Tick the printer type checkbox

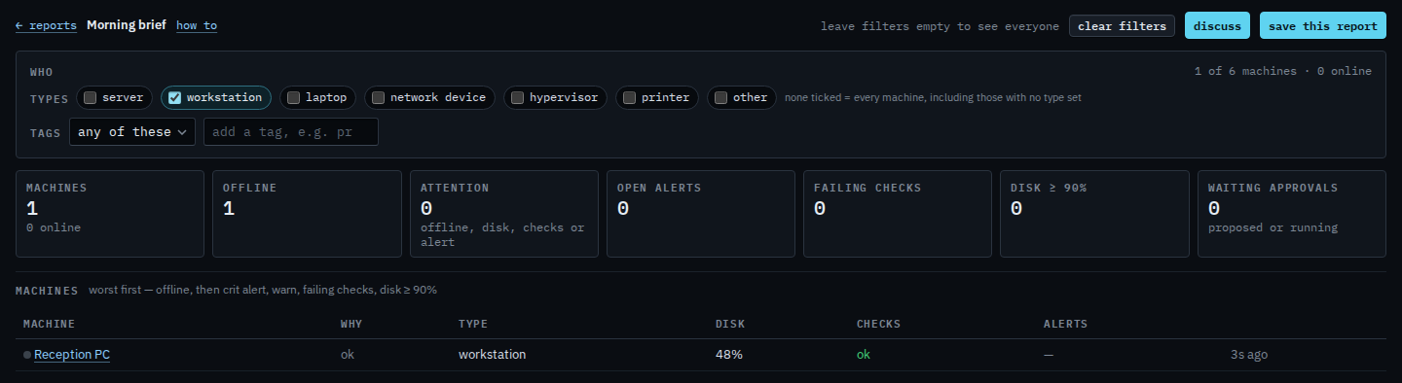[630, 97]
